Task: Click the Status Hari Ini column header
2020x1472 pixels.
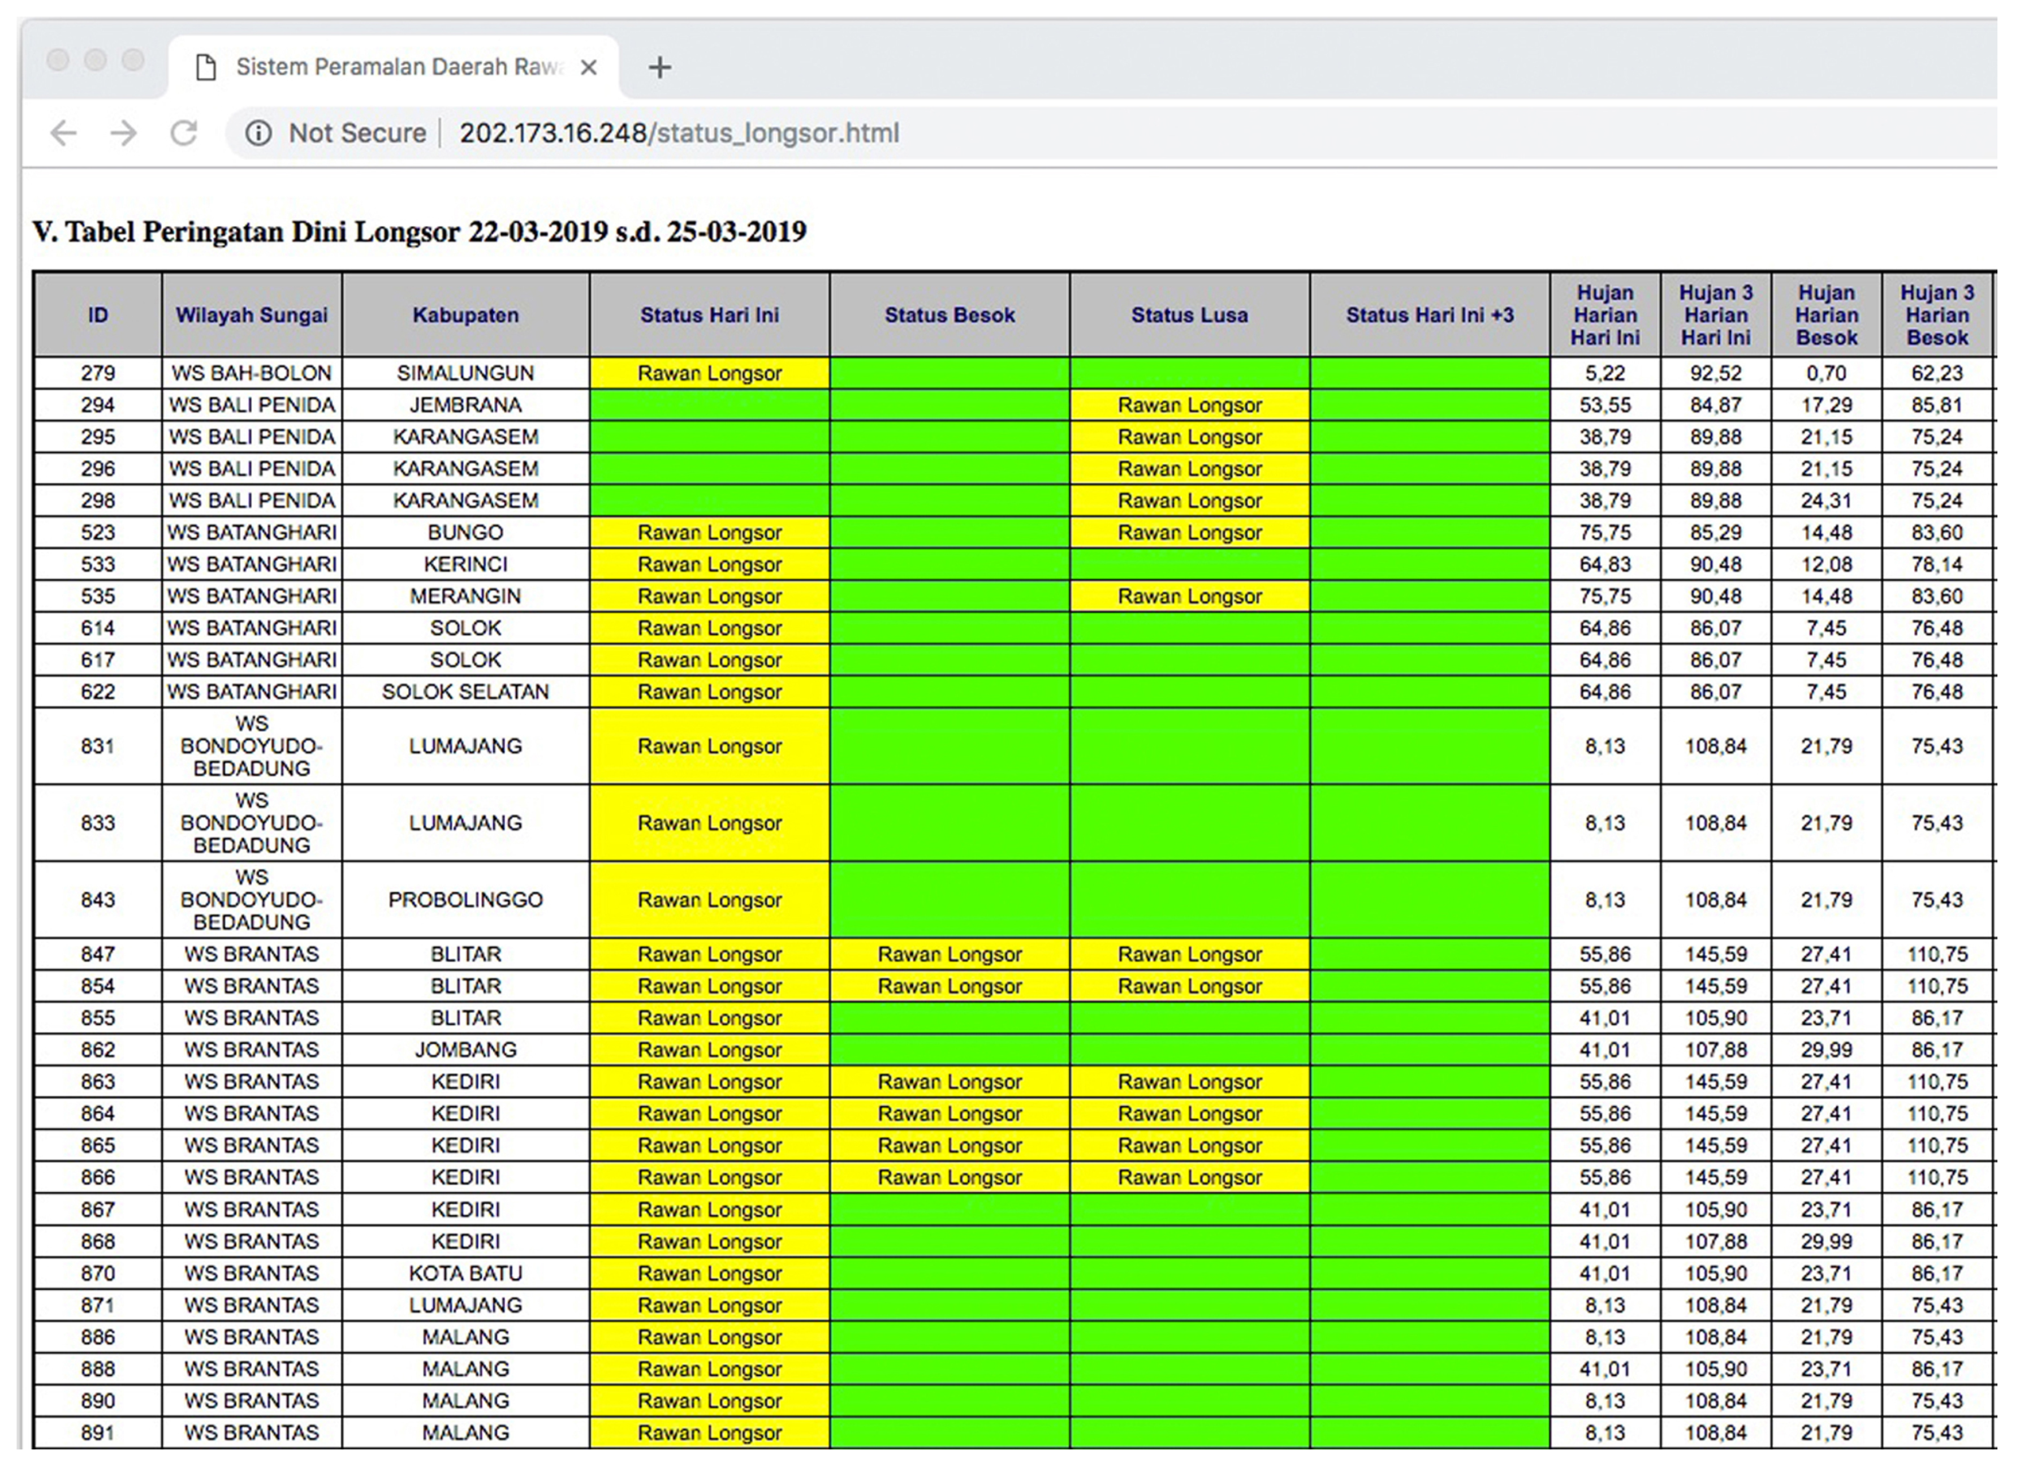Action: [709, 314]
